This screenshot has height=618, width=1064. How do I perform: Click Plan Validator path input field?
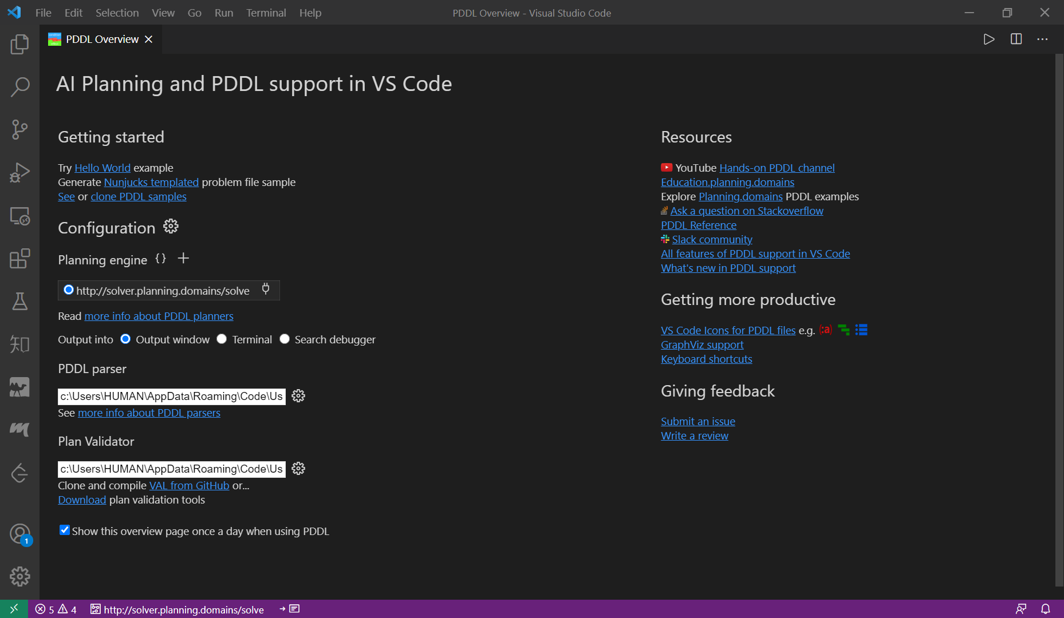pos(172,469)
